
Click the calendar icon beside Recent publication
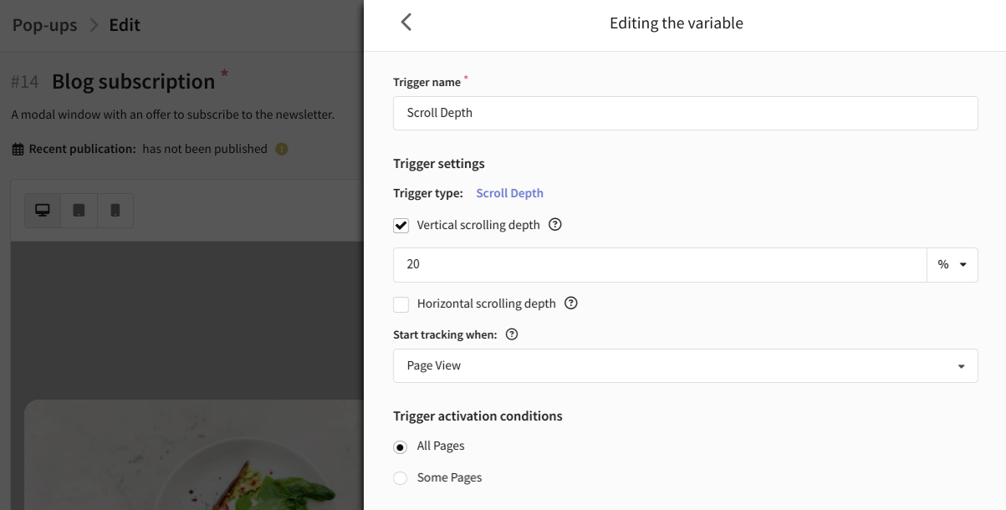(x=18, y=149)
